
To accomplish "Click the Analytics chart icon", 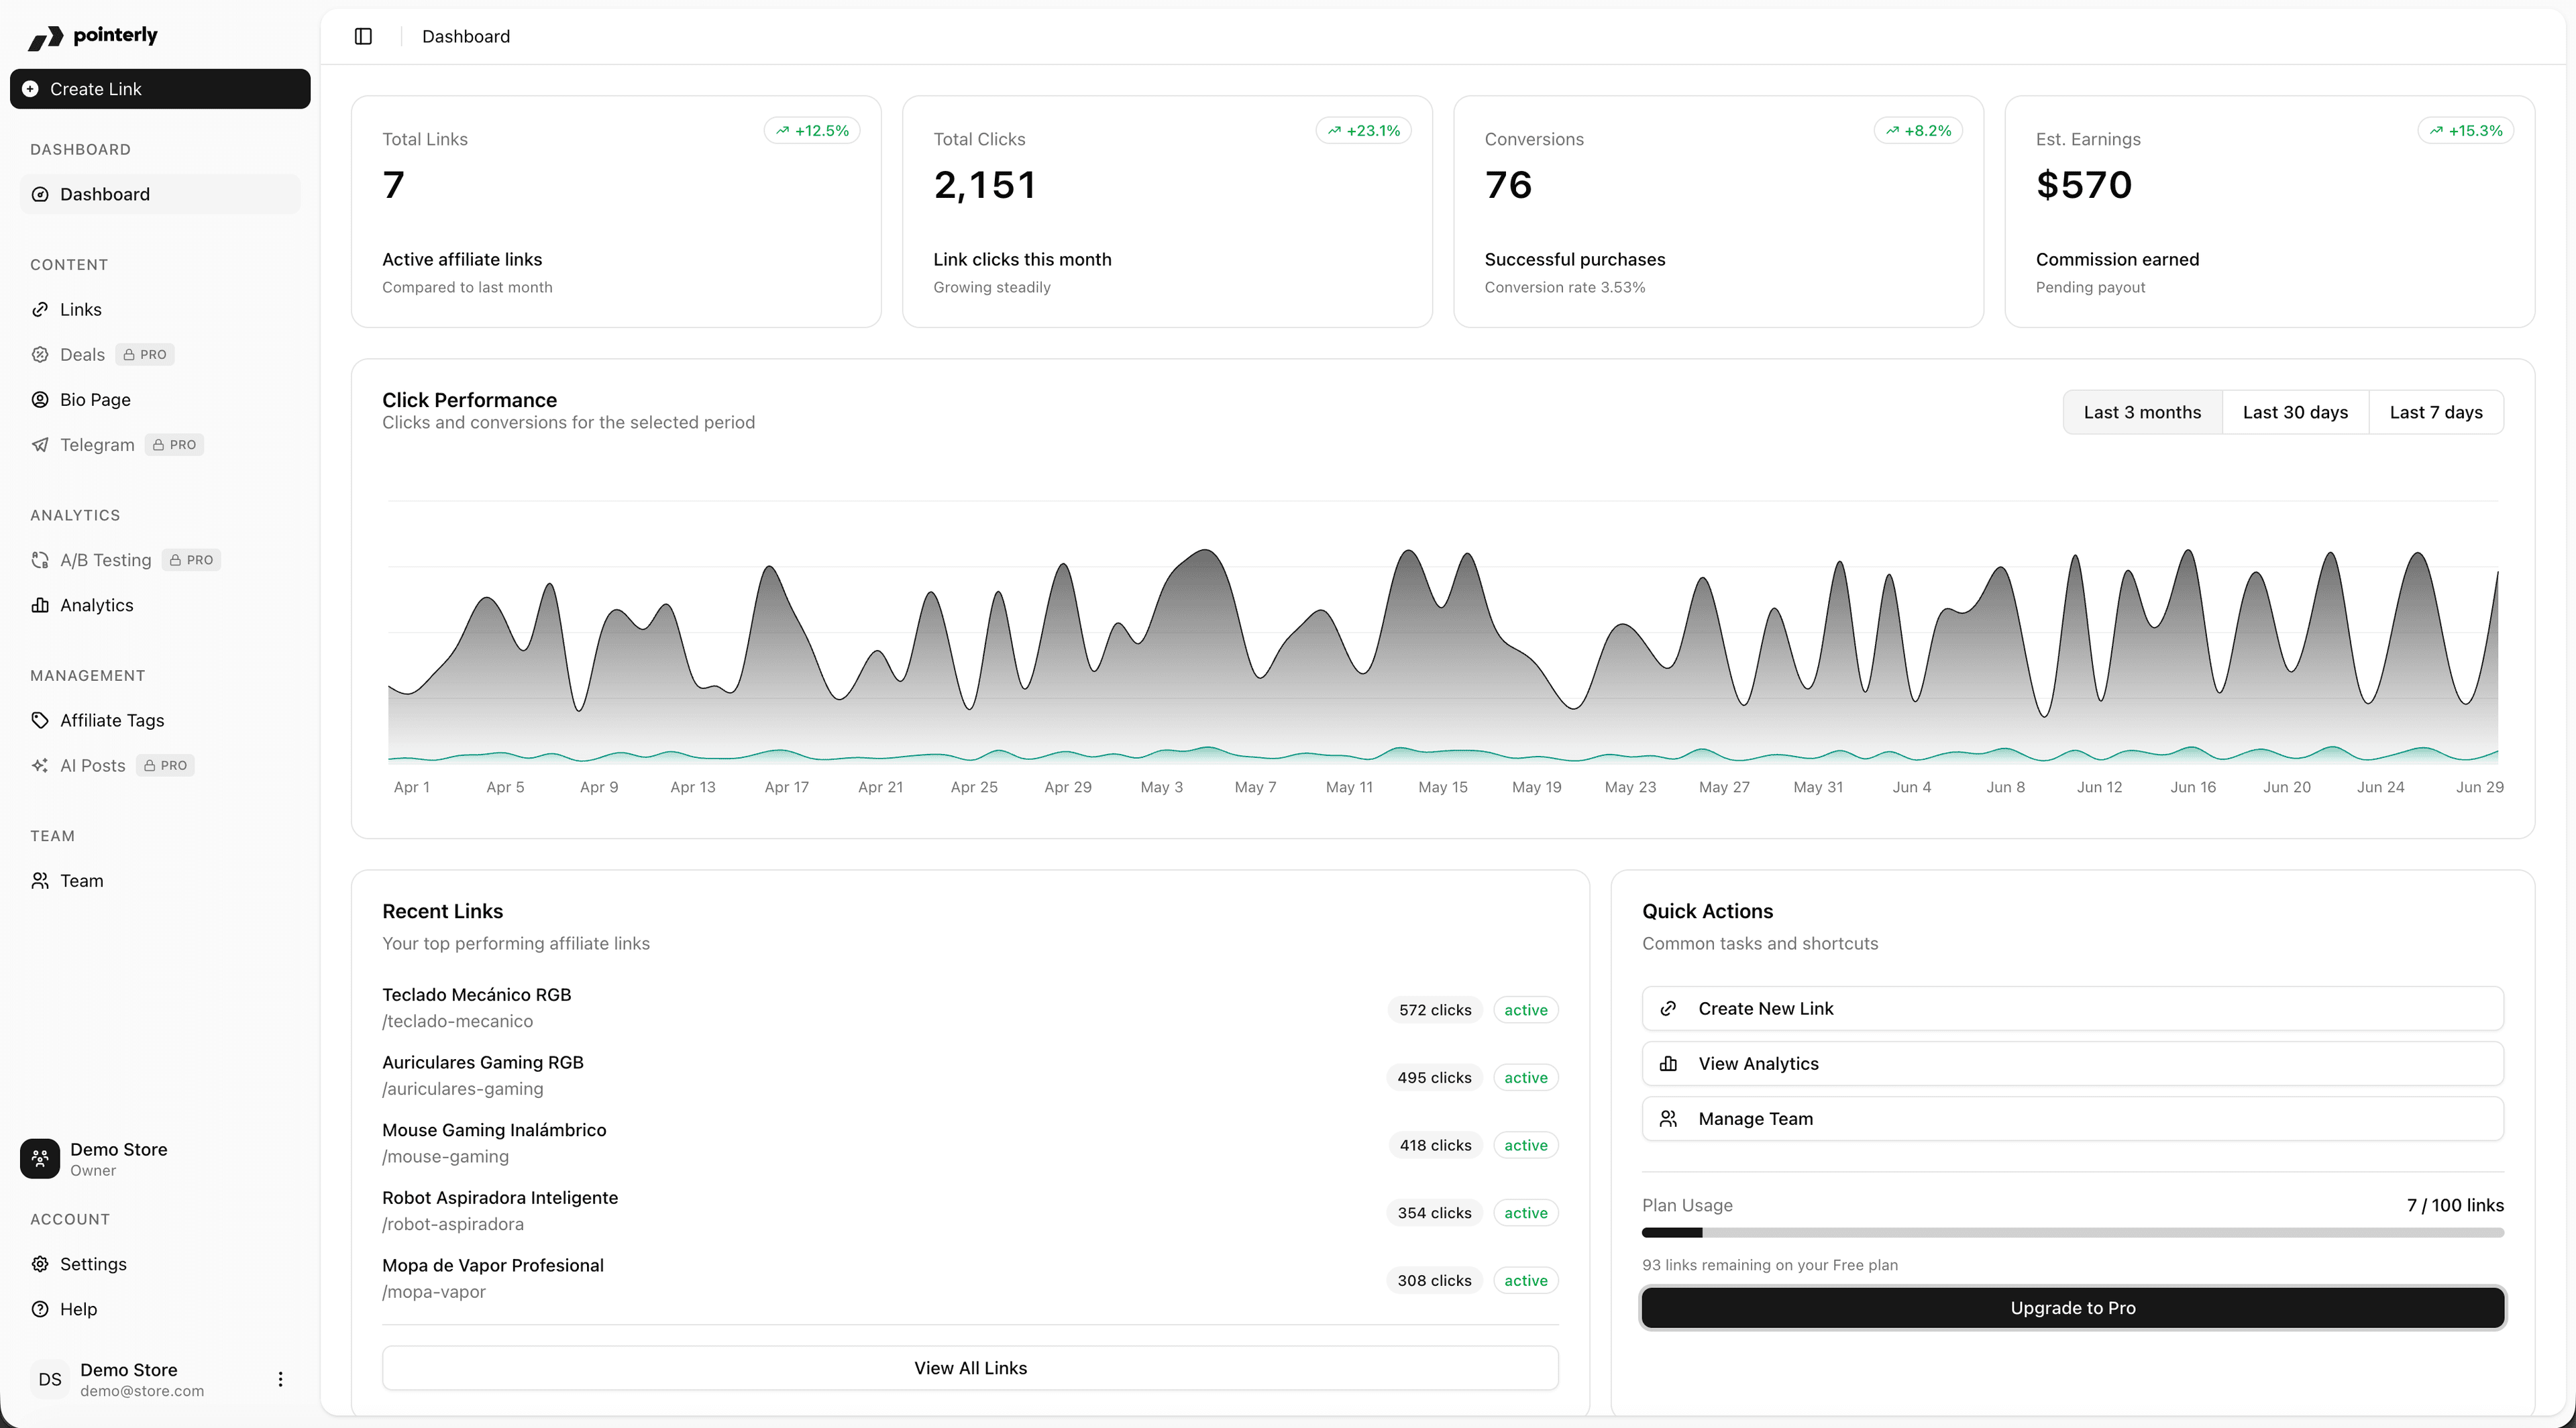I will [40, 605].
